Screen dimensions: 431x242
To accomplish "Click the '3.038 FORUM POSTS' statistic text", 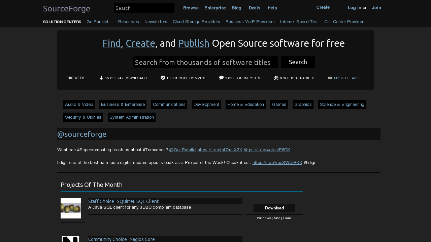I will click(x=243, y=78).
